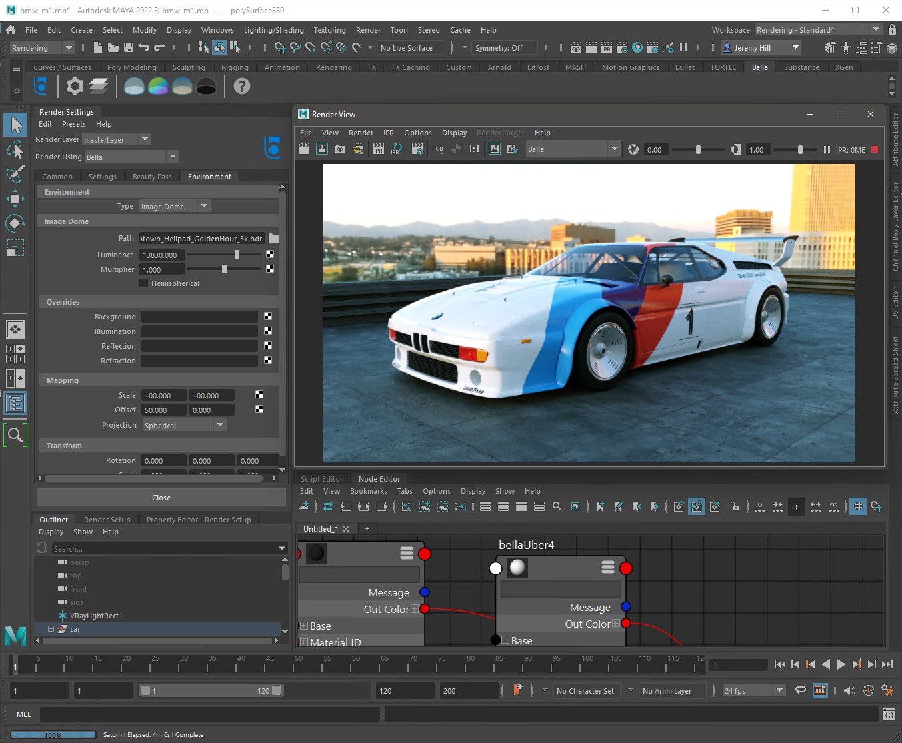The height and width of the screenshot is (743, 902).
Task: Select the Scale tool in toolbox
Action: 15,247
